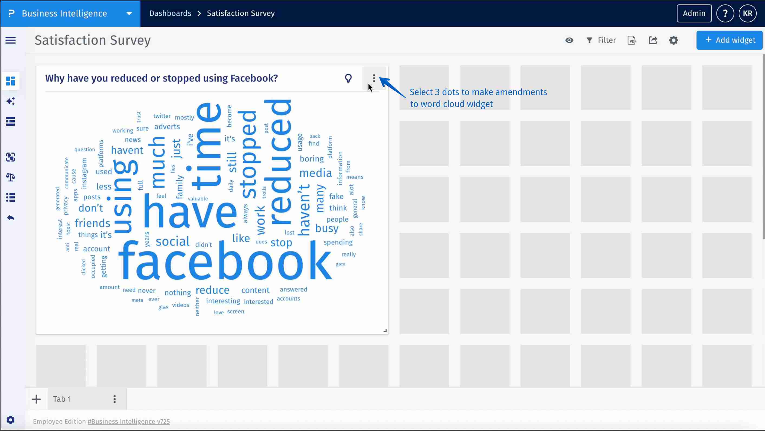Switch to Tab 1
The width and height of the screenshot is (765, 431).
coord(62,399)
